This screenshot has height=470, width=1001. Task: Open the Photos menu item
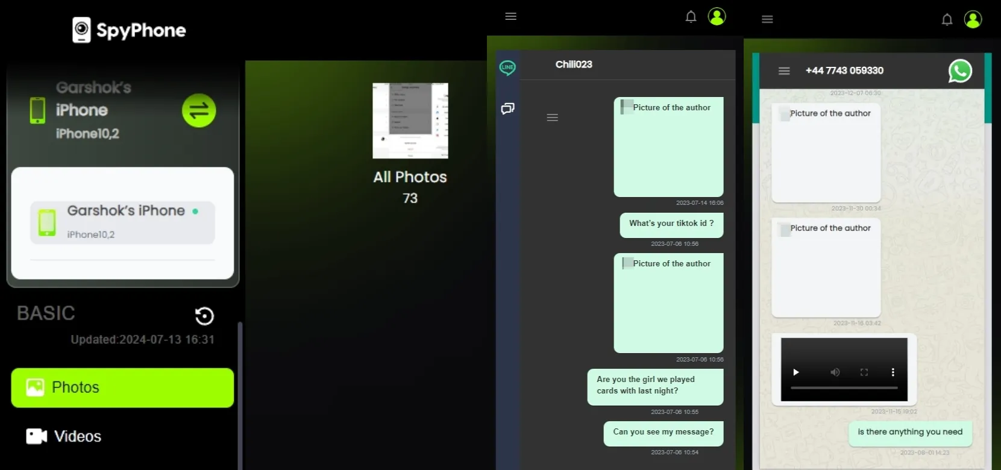[122, 387]
